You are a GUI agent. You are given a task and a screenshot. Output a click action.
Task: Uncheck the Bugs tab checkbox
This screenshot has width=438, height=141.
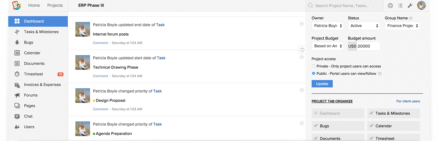[x=316, y=126]
